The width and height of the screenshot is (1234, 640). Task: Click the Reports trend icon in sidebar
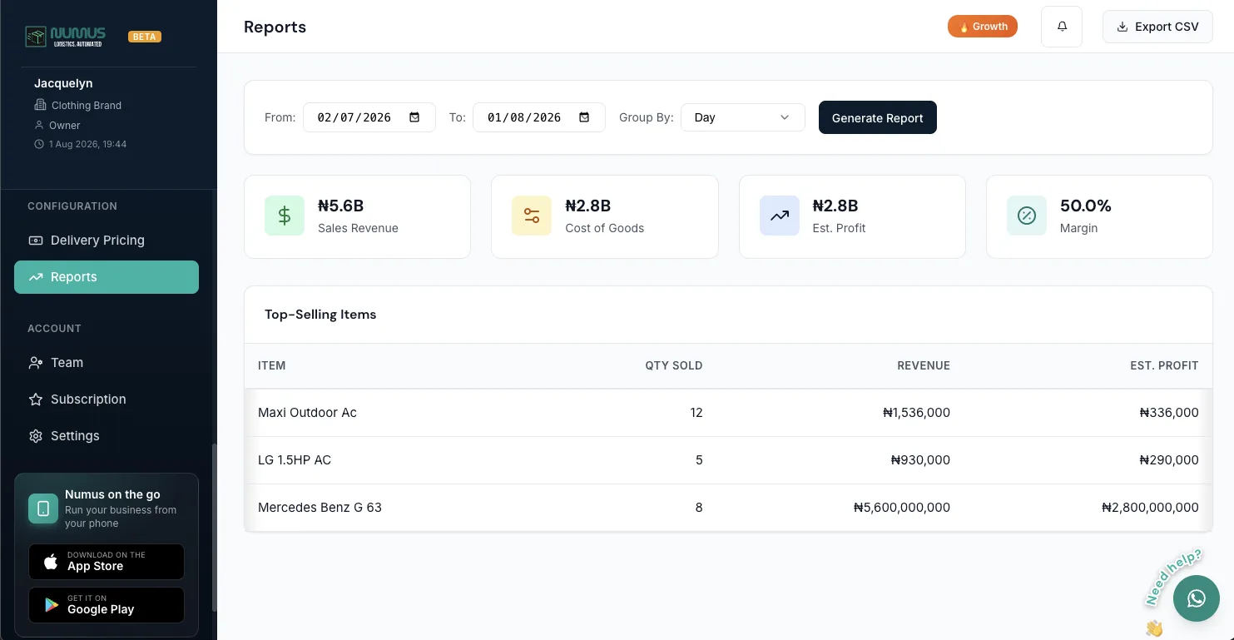click(36, 277)
